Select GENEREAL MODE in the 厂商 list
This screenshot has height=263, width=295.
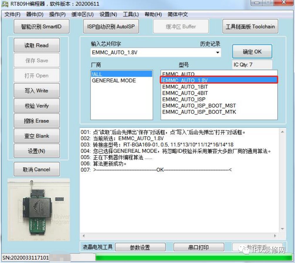pyautogui.click(x=122, y=80)
